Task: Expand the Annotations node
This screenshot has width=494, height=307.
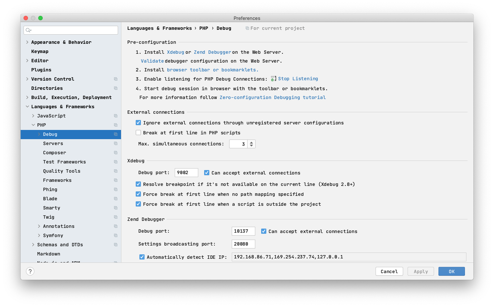Action: (x=39, y=226)
